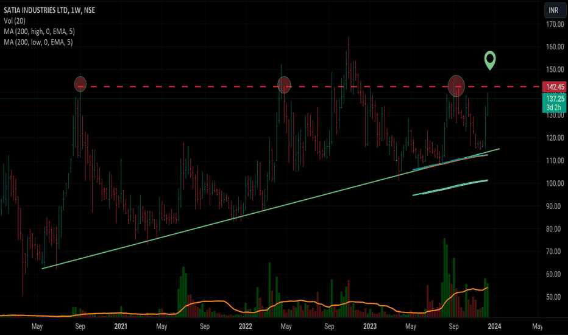Click the 170.00 price axis label
The width and height of the screenshot is (568, 335).
coord(555,24)
